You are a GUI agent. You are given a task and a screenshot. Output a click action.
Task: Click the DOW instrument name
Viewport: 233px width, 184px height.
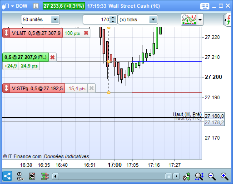22,6
